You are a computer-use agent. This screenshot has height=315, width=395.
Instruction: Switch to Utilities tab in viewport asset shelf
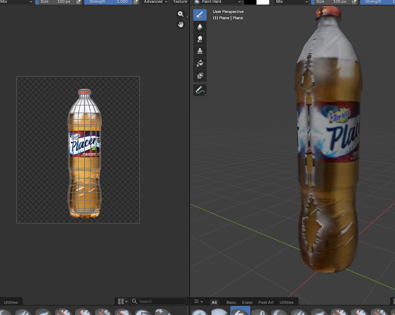286,302
